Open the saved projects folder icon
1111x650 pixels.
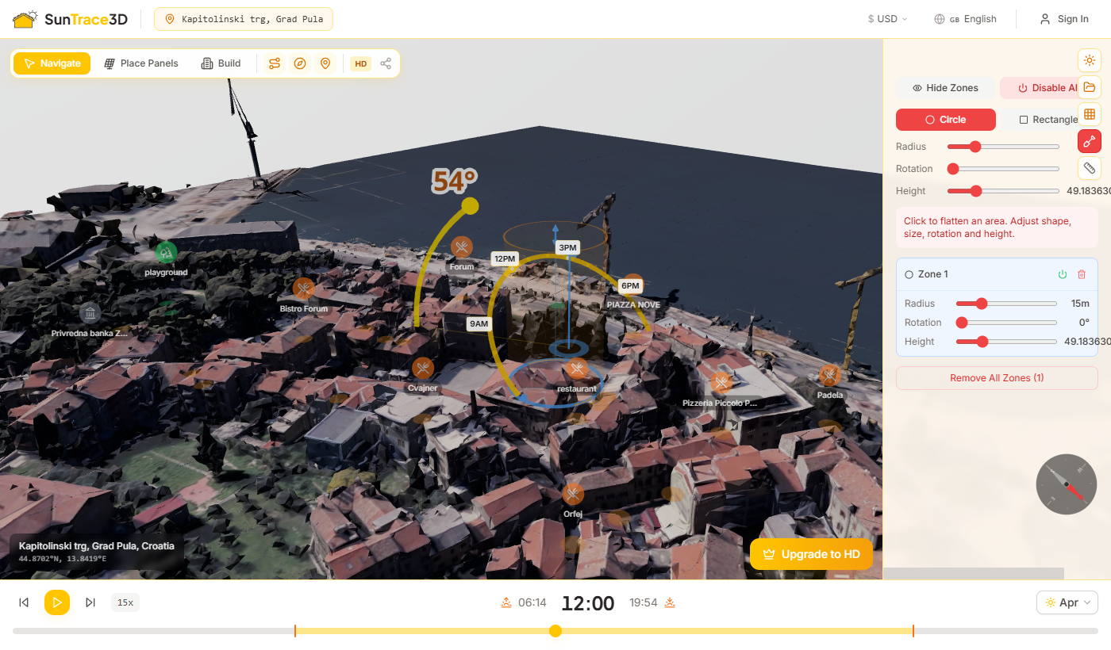pyautogui.click(x=1089, y=87)
